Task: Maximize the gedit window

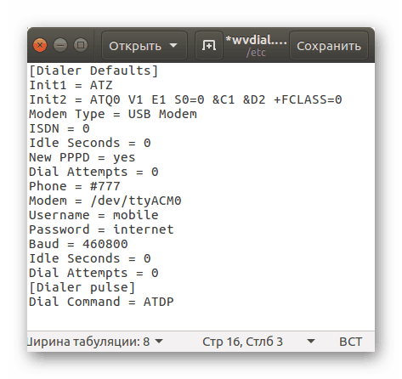Action: tap(81, 45)
